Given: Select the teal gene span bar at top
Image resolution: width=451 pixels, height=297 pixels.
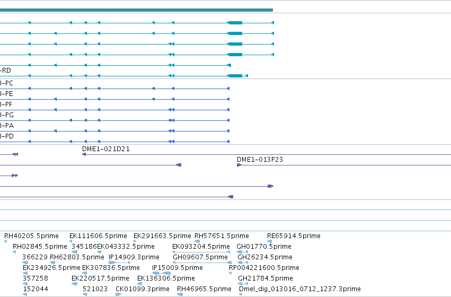Looking at the screenshot, I should (x=136, y=10).
